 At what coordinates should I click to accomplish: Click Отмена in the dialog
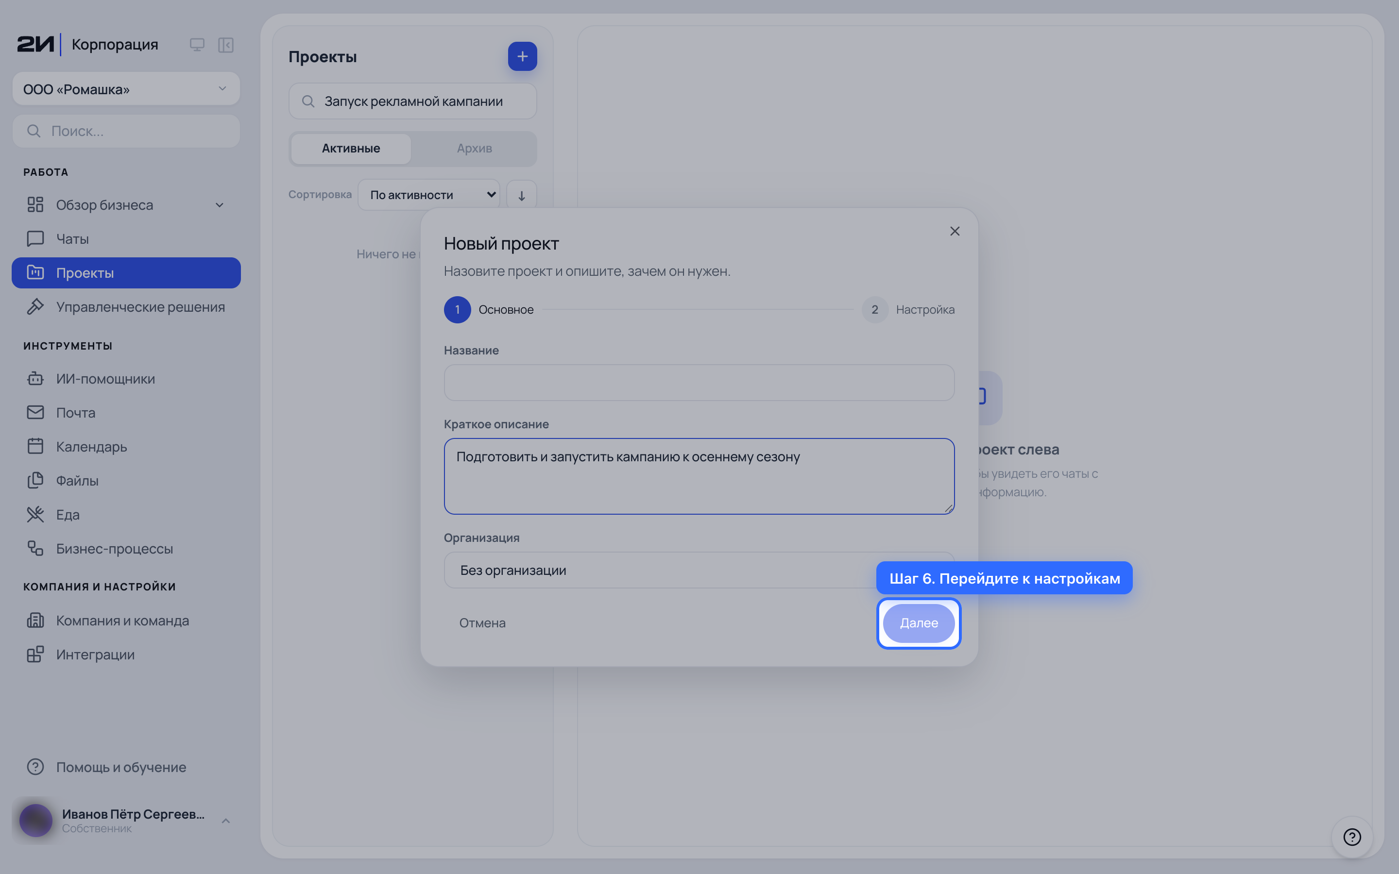[x=482, y=622]
